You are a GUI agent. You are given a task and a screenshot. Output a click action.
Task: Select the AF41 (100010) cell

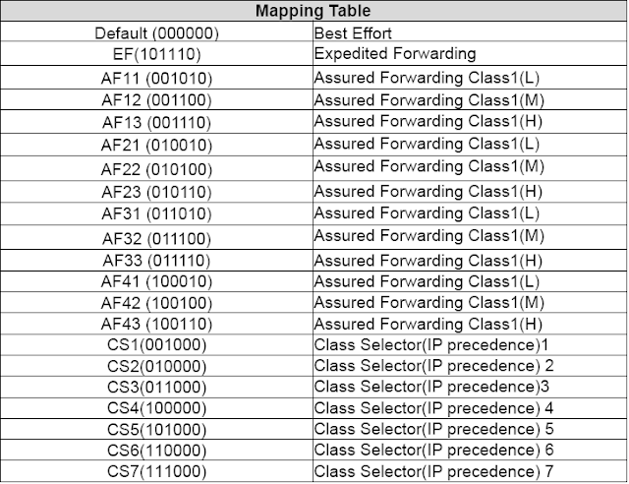click(x=157, y=281)
